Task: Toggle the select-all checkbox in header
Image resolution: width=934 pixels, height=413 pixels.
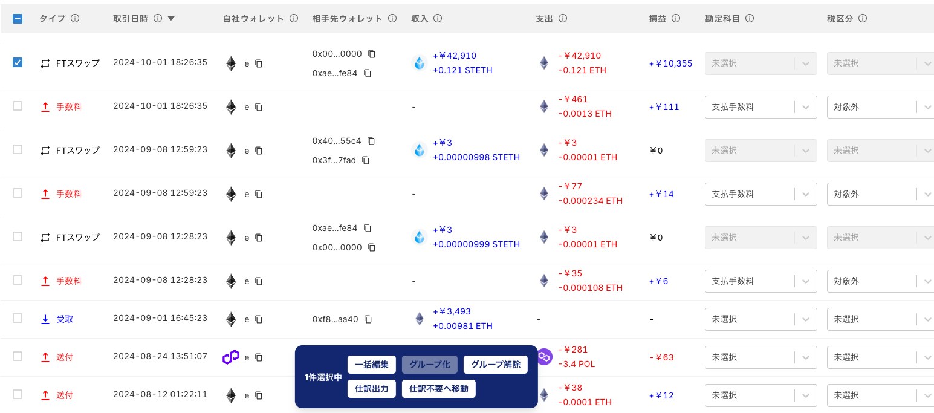Action: 18,19
